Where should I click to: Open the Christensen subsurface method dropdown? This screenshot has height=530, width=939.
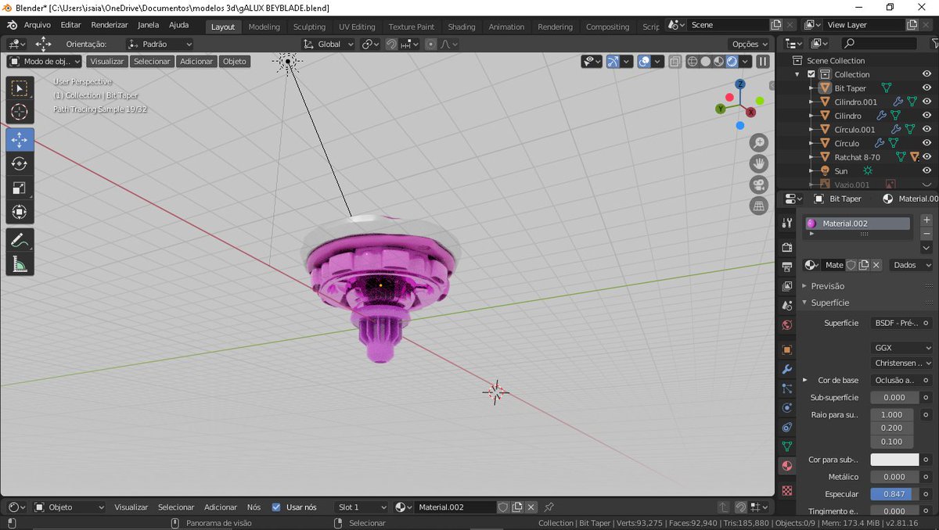pos(901,363)
